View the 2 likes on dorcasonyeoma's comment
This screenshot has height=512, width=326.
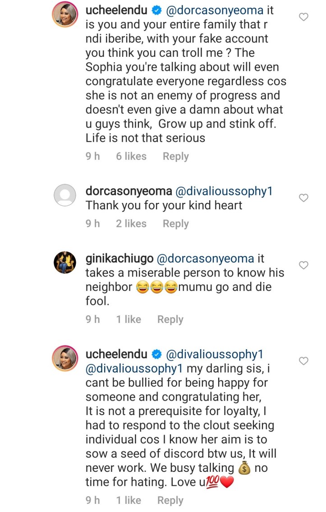[x=131, y=224]
